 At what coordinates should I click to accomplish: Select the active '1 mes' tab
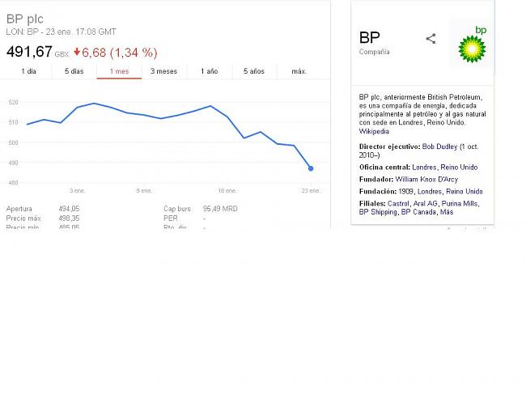pyautogui.click(x=119, y=71)
